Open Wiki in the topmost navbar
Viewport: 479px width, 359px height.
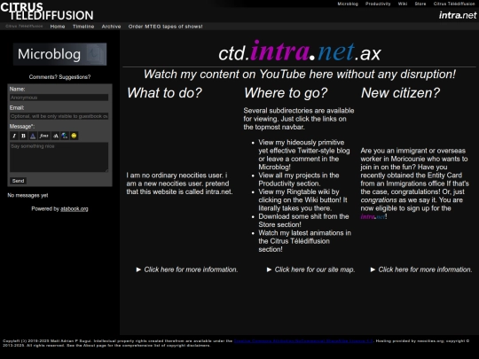click(x=403, y=4)
